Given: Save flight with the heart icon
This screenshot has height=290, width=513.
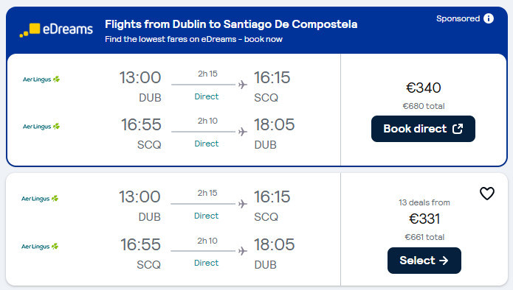Looking at the screenshot, I should pos(487,194).
